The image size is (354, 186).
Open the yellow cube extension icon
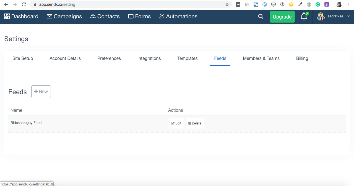click(x=291, y=4)
